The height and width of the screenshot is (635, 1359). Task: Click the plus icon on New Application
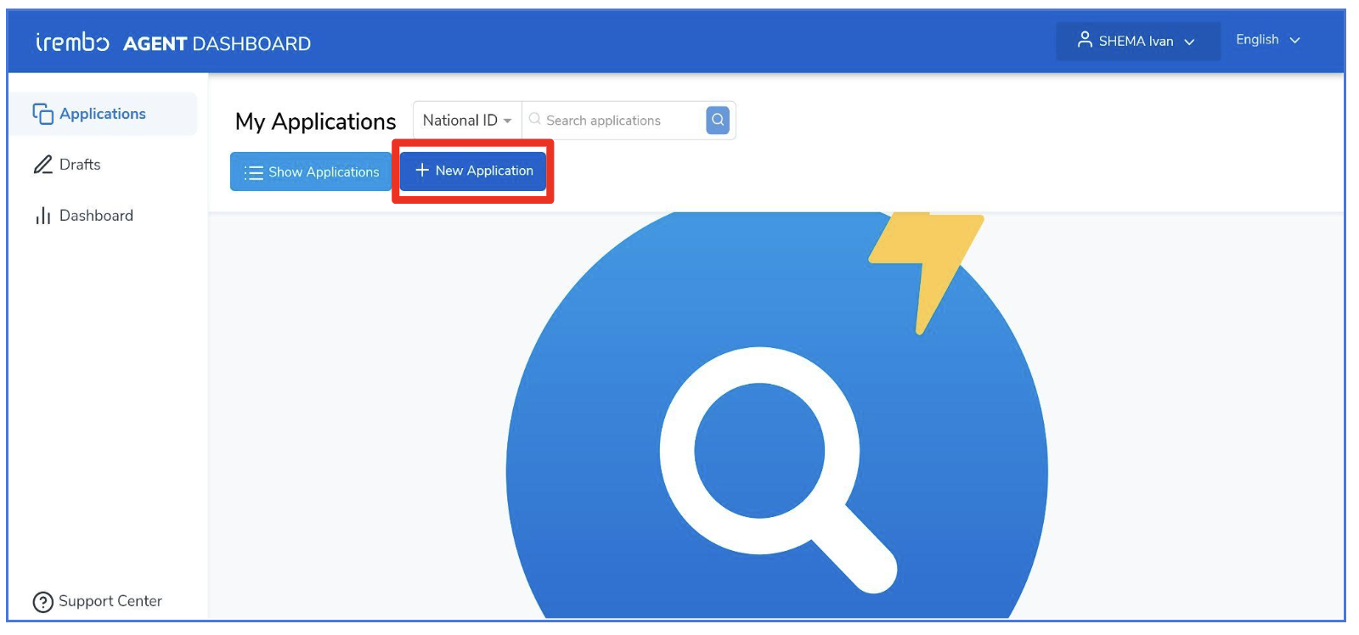coord(421,171)
